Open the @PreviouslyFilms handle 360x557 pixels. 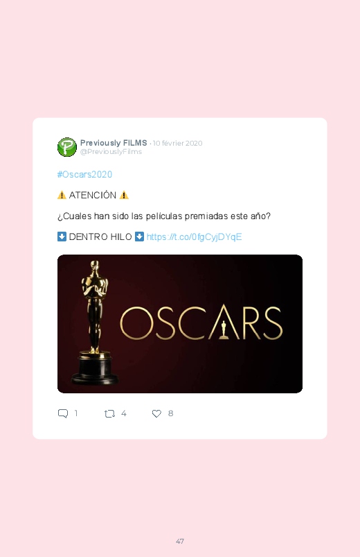click(x=111, y=152)
